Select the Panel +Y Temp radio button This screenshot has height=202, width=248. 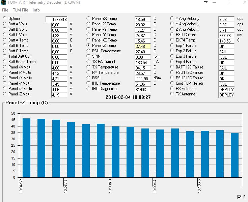pos(88,29)
